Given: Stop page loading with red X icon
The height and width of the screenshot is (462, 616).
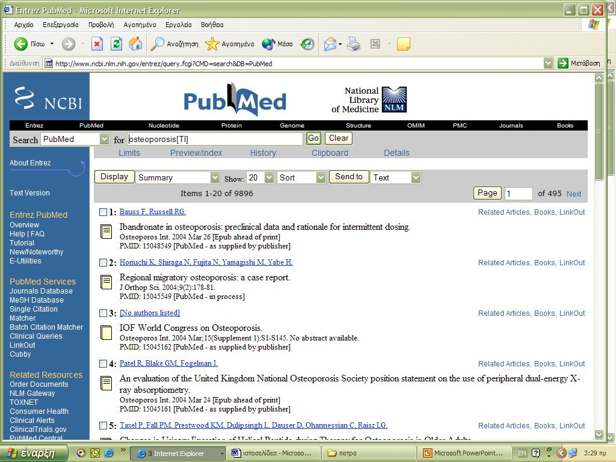Looking at the screenshot, I should coord(97,43).
